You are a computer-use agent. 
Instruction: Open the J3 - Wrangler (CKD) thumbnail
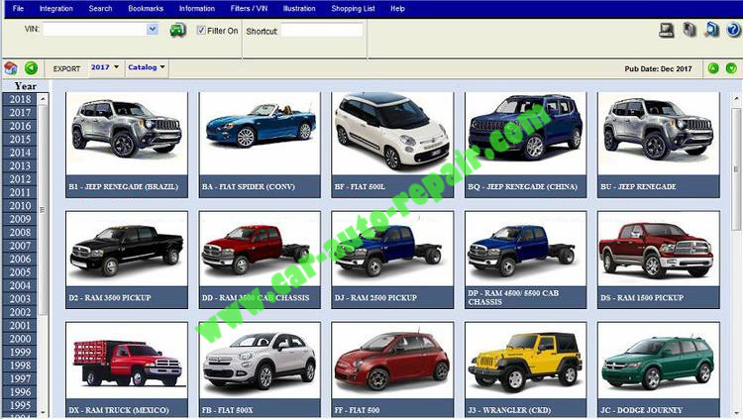[x=525, y=369]
